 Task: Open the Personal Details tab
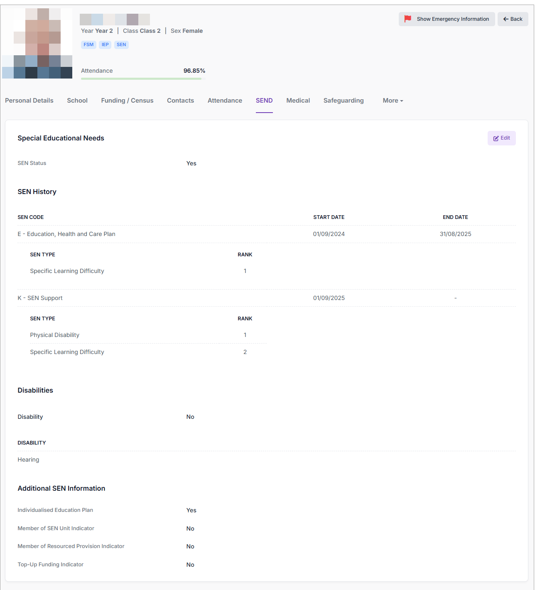click(x=29, y=101)
